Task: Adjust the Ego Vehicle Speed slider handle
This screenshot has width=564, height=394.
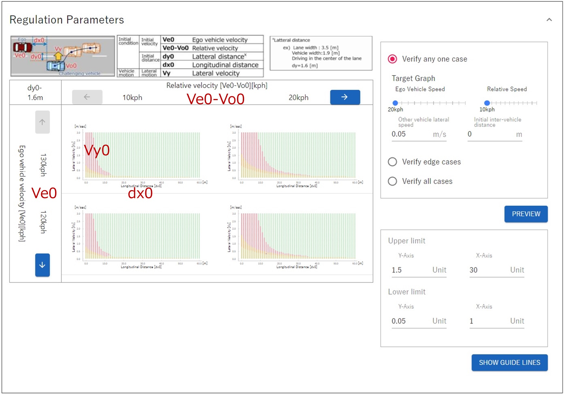Action: [x=395, y=103]
